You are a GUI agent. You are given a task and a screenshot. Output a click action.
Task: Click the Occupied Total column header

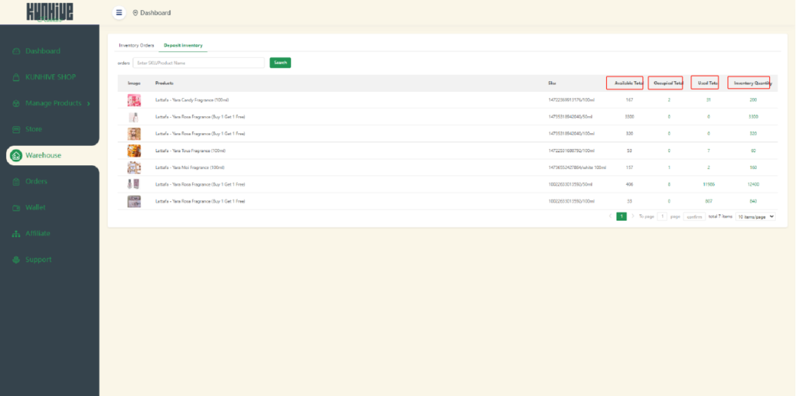(x=668, y=83)
